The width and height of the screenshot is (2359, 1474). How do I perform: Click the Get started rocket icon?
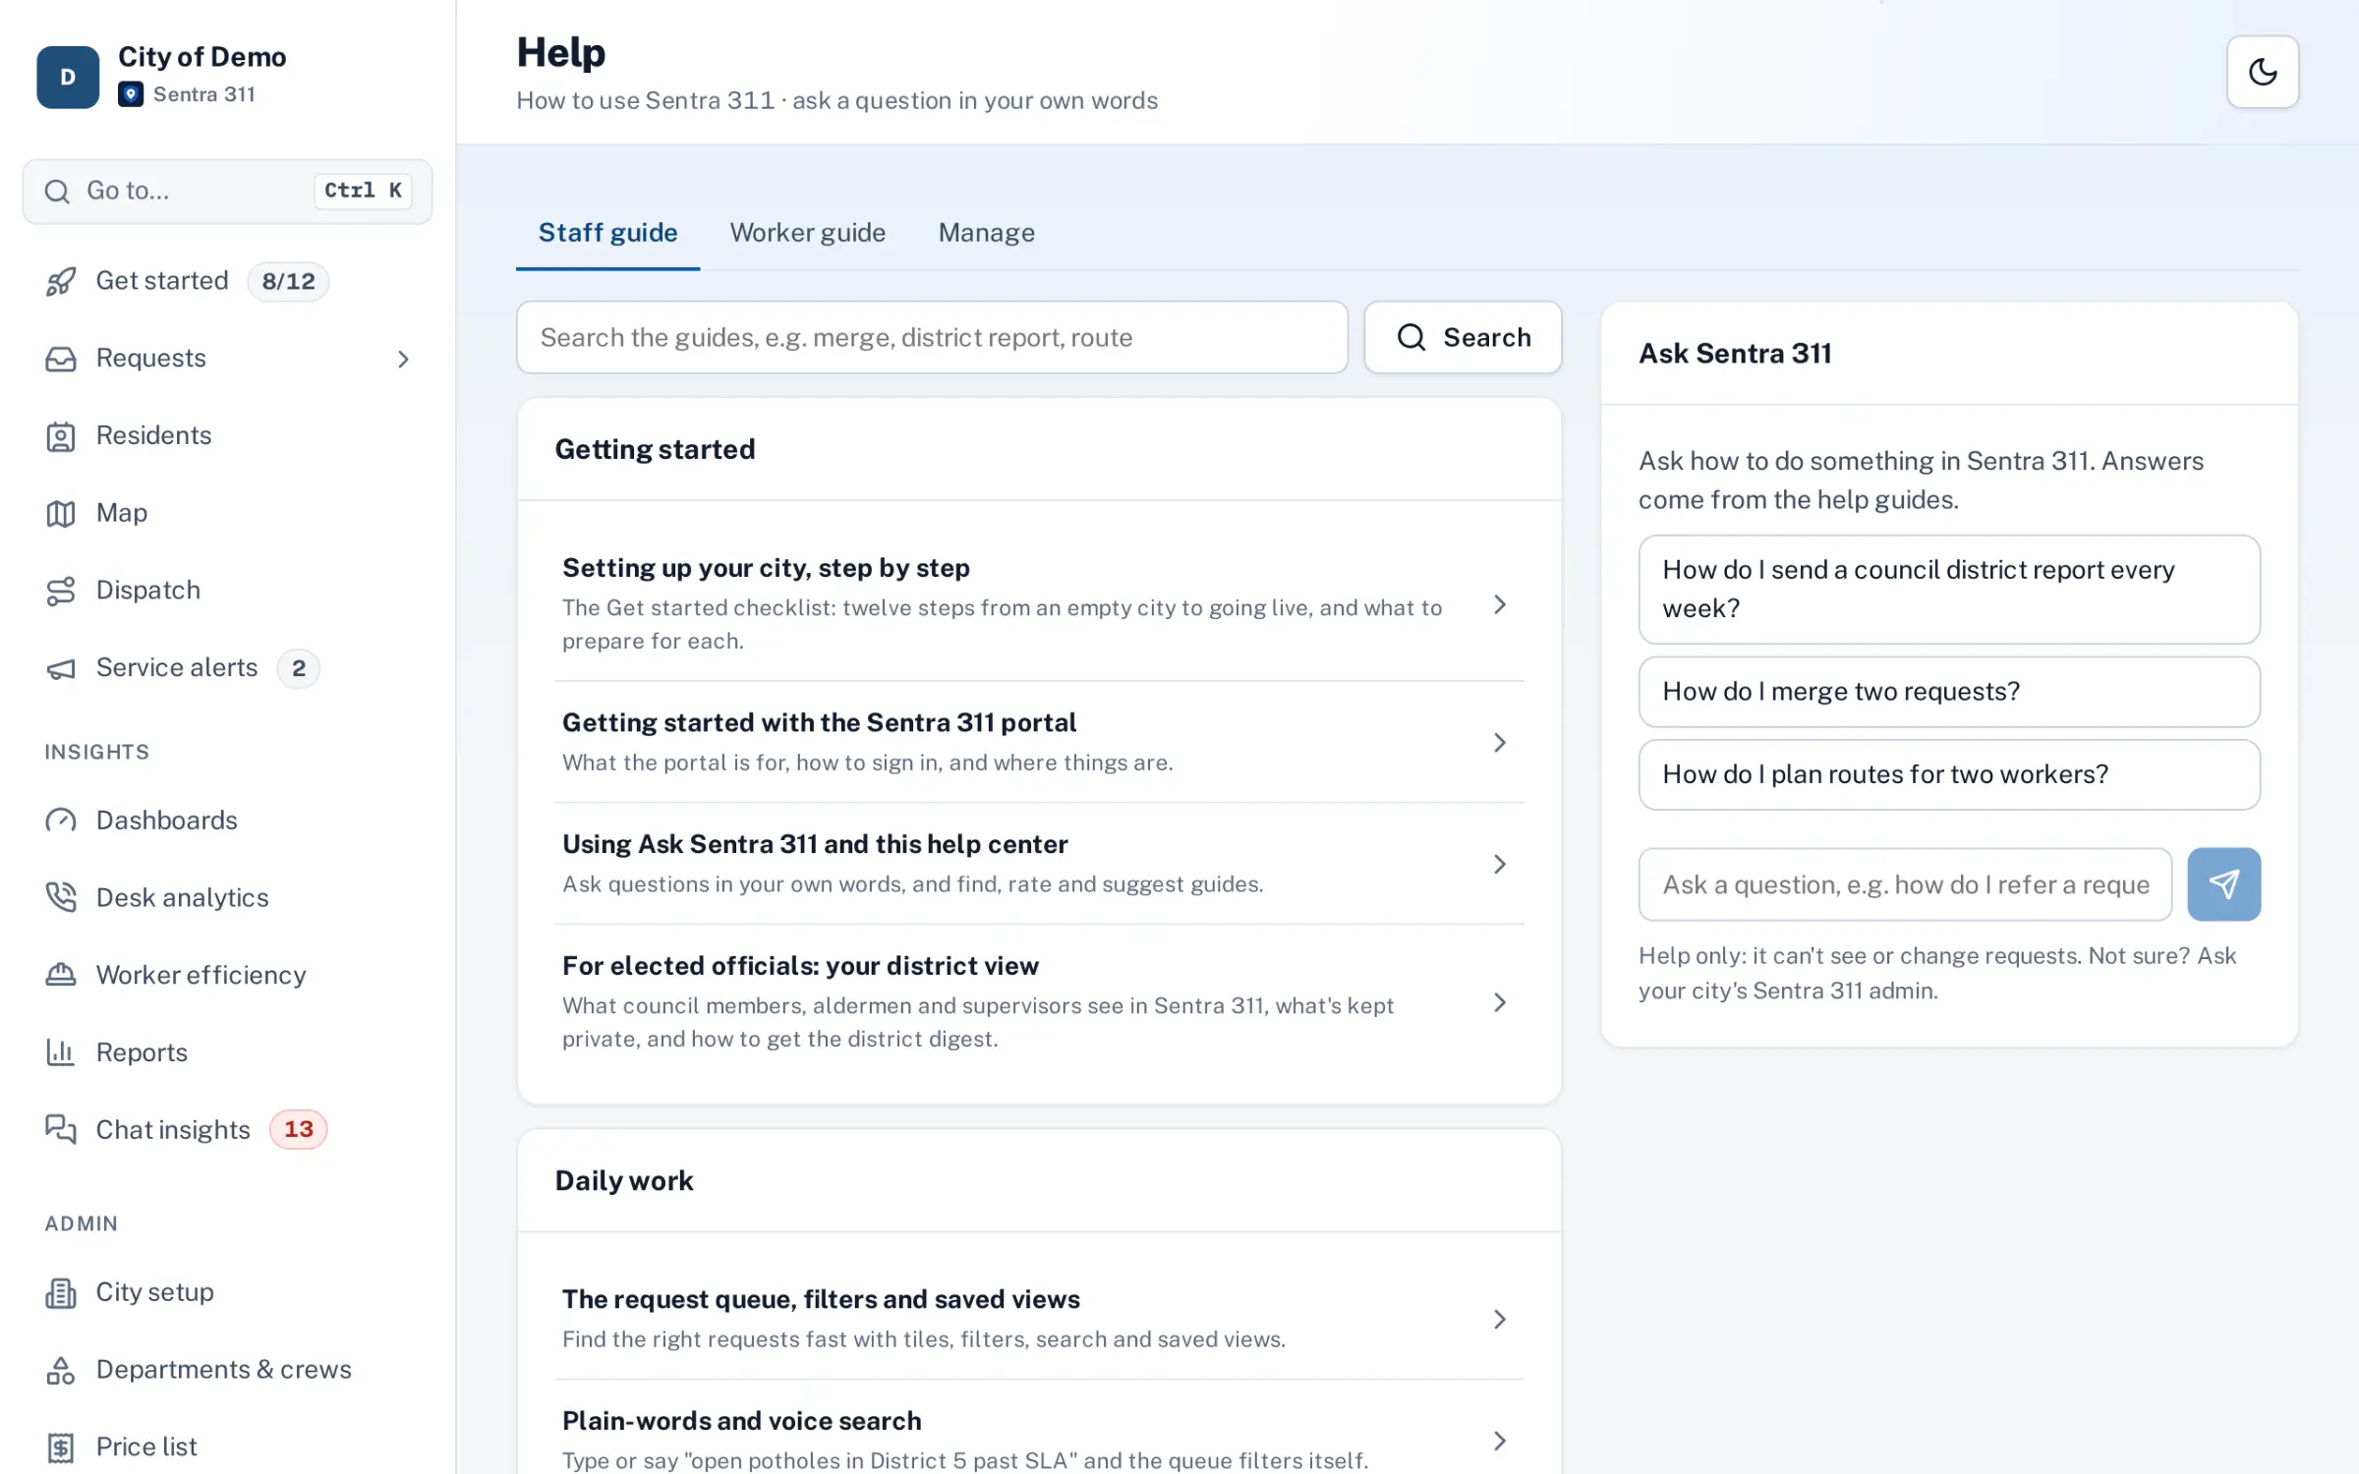pyautogui.click(x=61, y=281)
